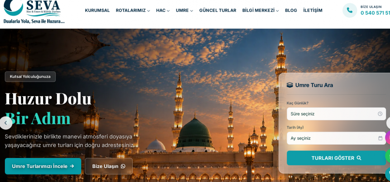Click the Kutsal Yolculuğunuza badge
The image size is (390, 182).
click(30, 77)
